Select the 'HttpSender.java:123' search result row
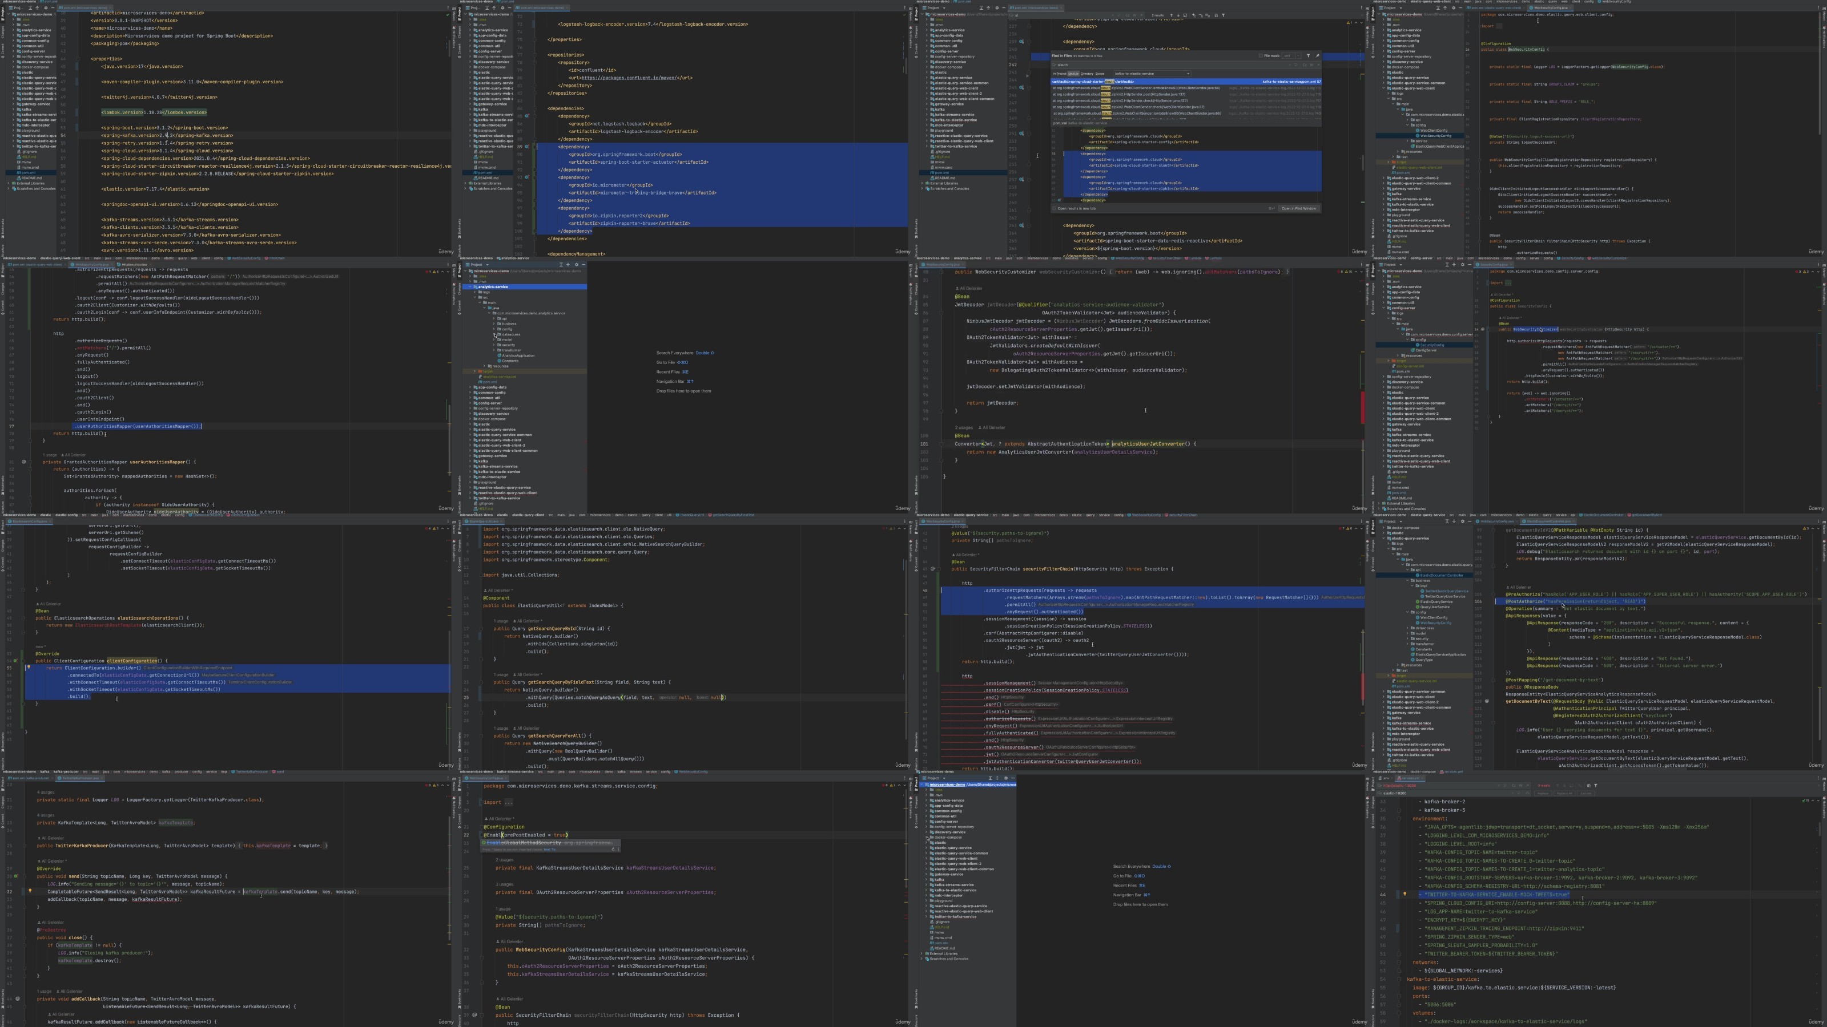Viewport: 1827px width, 1027px height. pyautogui.click(x=1186, y=100)
